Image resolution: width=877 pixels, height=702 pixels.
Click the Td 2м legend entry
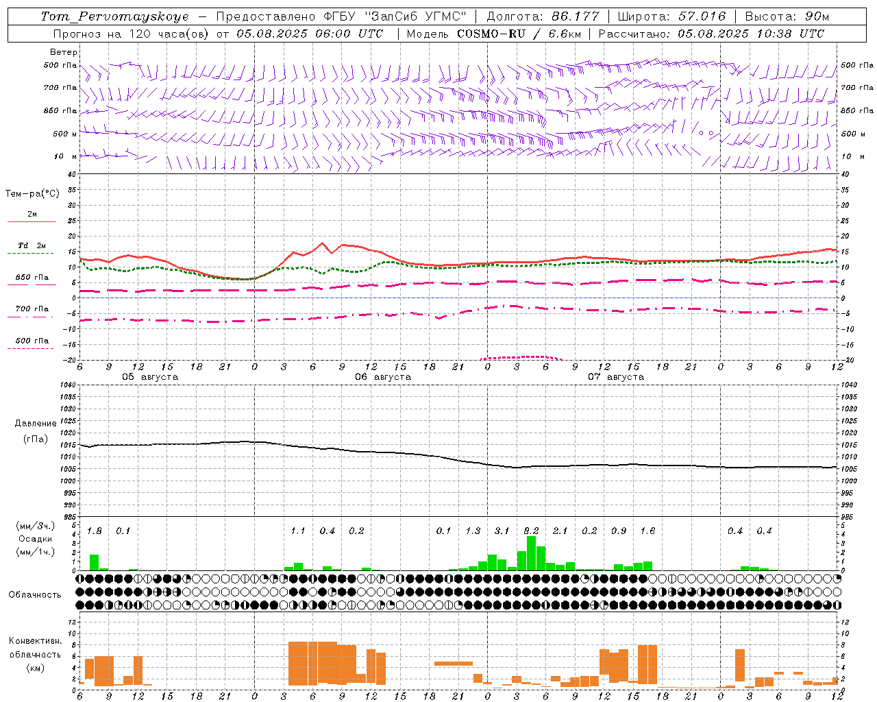(x=32, y=245)
